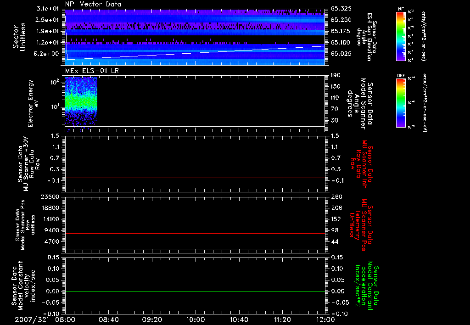
Task: Click the red line in MU Scanner +30V plot
Action: 195,178
